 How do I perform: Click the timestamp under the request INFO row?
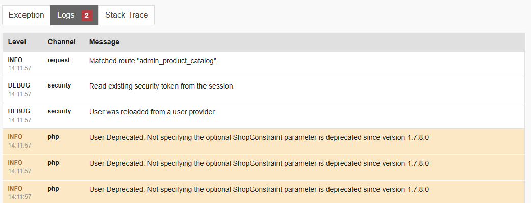point(20,68)
